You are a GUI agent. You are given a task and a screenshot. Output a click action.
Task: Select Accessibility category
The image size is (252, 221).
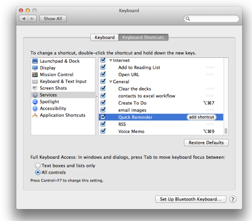coord(63,108)
